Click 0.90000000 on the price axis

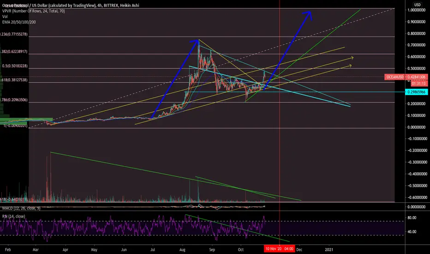point(416,22)
